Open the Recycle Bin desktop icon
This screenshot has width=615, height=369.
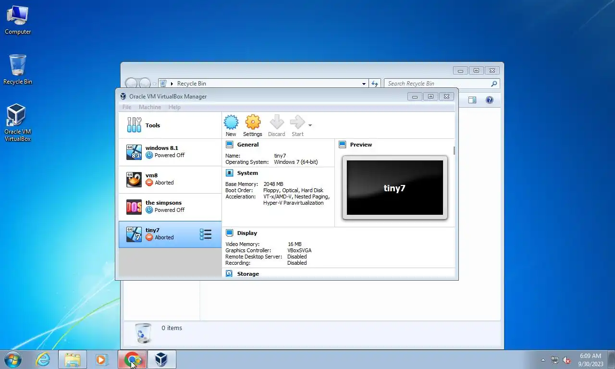click(18, 70)
